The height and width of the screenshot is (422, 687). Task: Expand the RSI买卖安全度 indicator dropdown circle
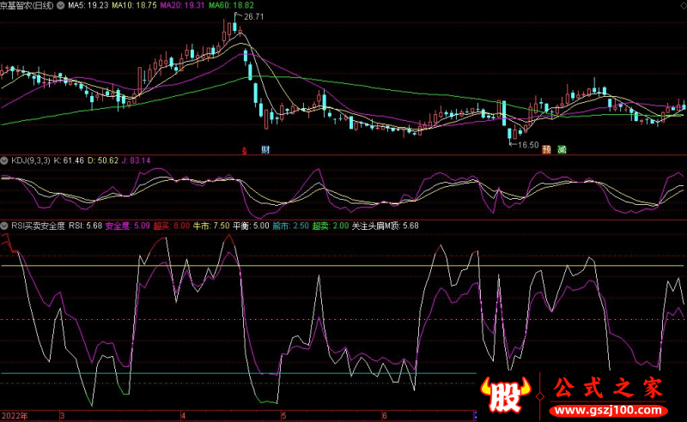click(4, 226)
